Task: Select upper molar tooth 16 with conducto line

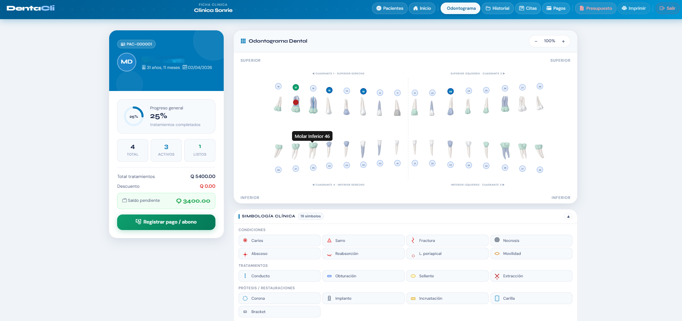Action: tap(313, 105)
